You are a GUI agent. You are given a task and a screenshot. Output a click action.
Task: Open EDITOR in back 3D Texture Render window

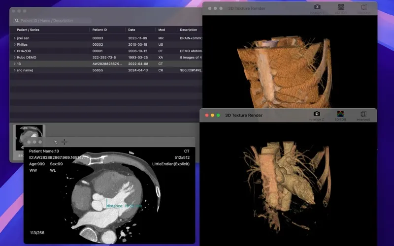(x=341, y=7)
